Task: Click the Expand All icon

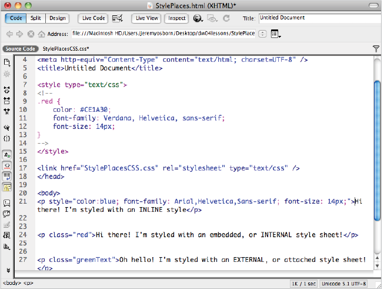Action: point(7,111)
